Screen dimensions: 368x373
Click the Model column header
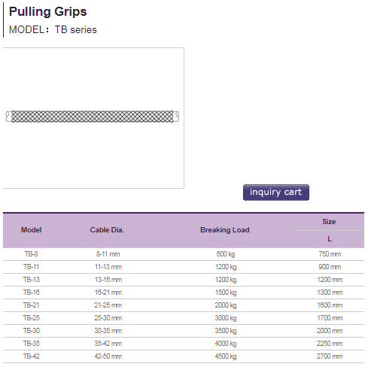coord(32,230)
